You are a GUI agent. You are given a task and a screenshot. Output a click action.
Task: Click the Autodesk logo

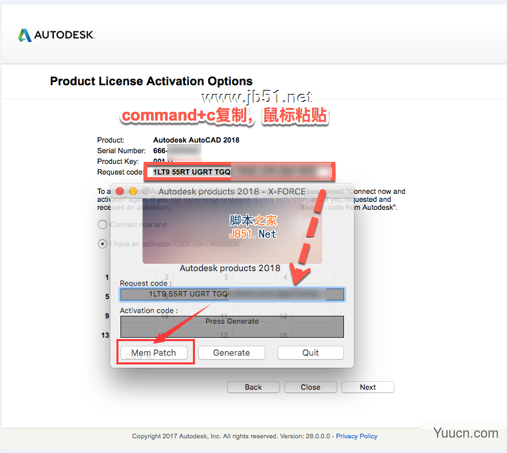pos(57,35)
